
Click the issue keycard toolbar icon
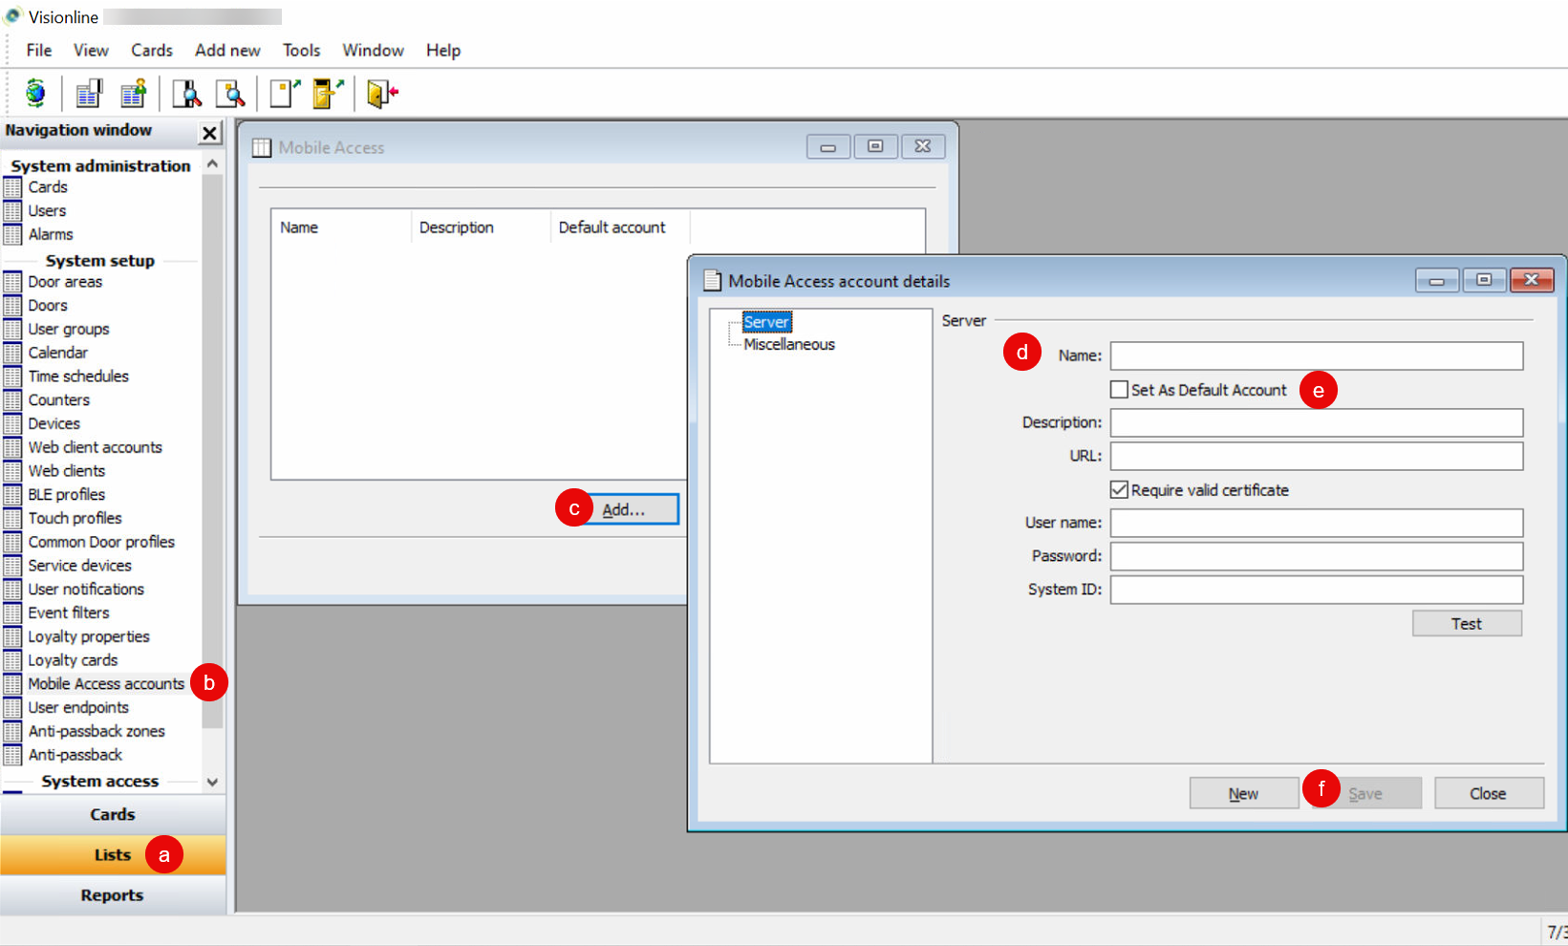point(327,93)
